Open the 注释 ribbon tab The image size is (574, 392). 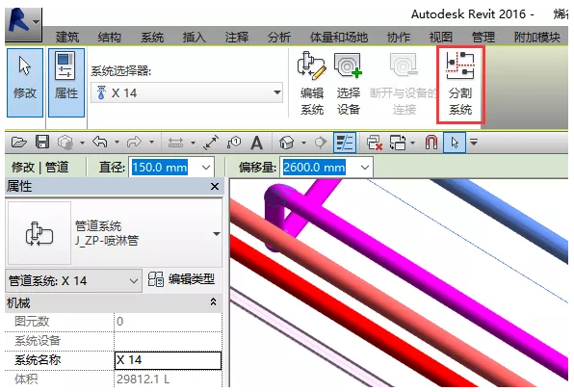[237, 37]
